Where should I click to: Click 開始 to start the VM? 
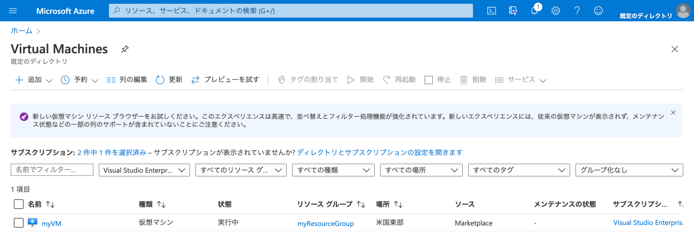pyautogui.click(x=360, y=80)
